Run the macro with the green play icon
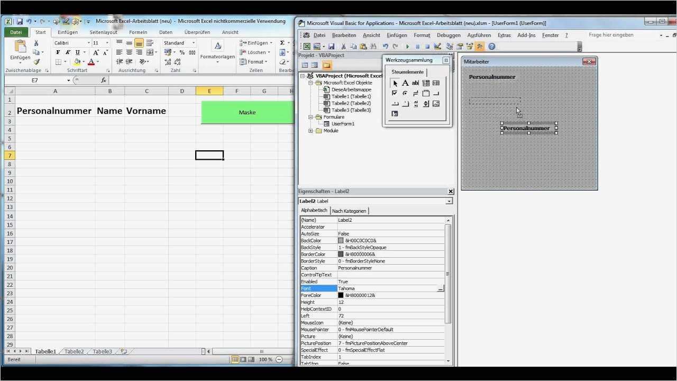This screenshot has height=381, width=677. 407,47
